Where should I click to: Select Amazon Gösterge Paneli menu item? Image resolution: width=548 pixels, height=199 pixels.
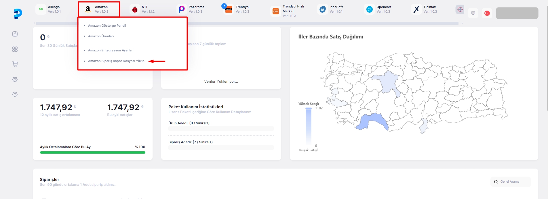[107, 26]
